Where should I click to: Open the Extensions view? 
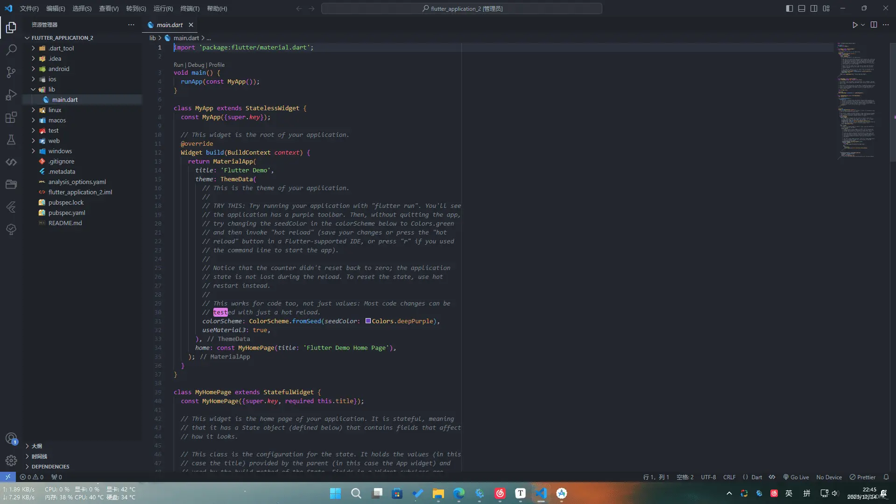click(11, 117)
